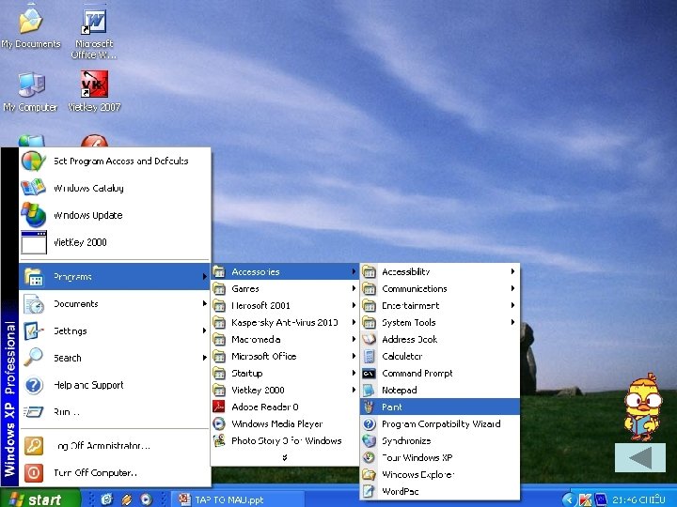Select Vietkey 2000 program folder
Image resolution: width=677 pixels, height=507 pixels.
pyautogui.click(x=285, y=390)
